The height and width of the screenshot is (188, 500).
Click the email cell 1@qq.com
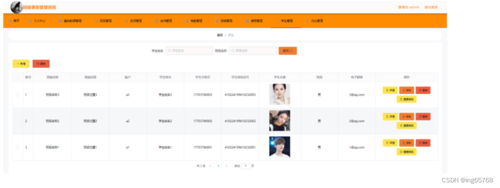click(x=357, y=147)
